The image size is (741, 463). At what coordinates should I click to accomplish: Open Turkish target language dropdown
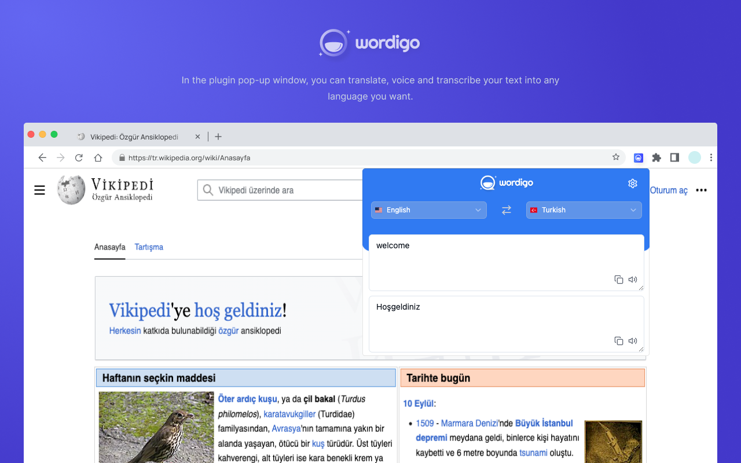point(584,210)
